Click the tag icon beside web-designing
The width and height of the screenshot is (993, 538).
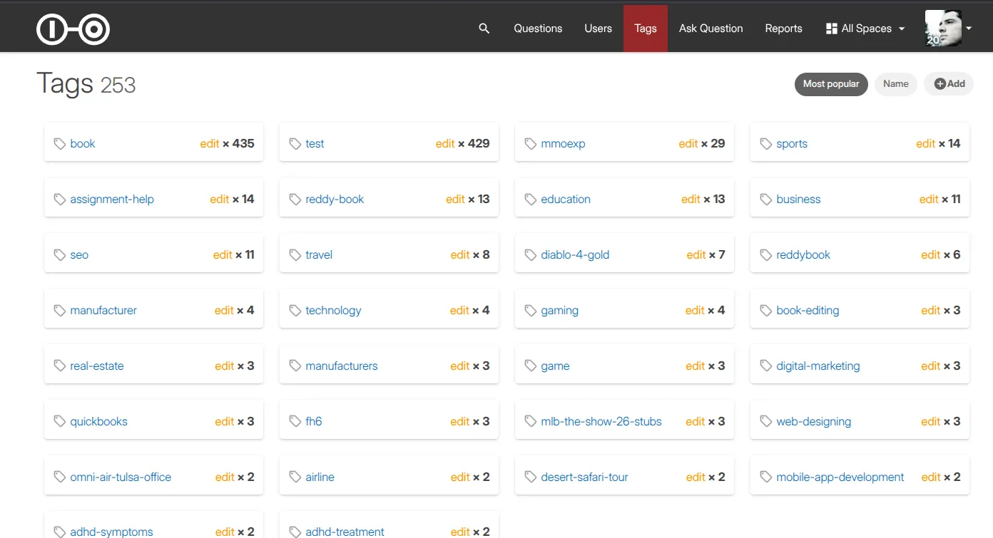(x=766, y=422)
